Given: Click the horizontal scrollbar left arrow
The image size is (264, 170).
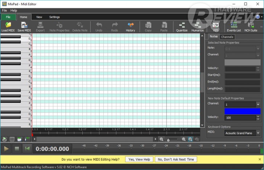Looking at the screenshot, I should [34, 139].
